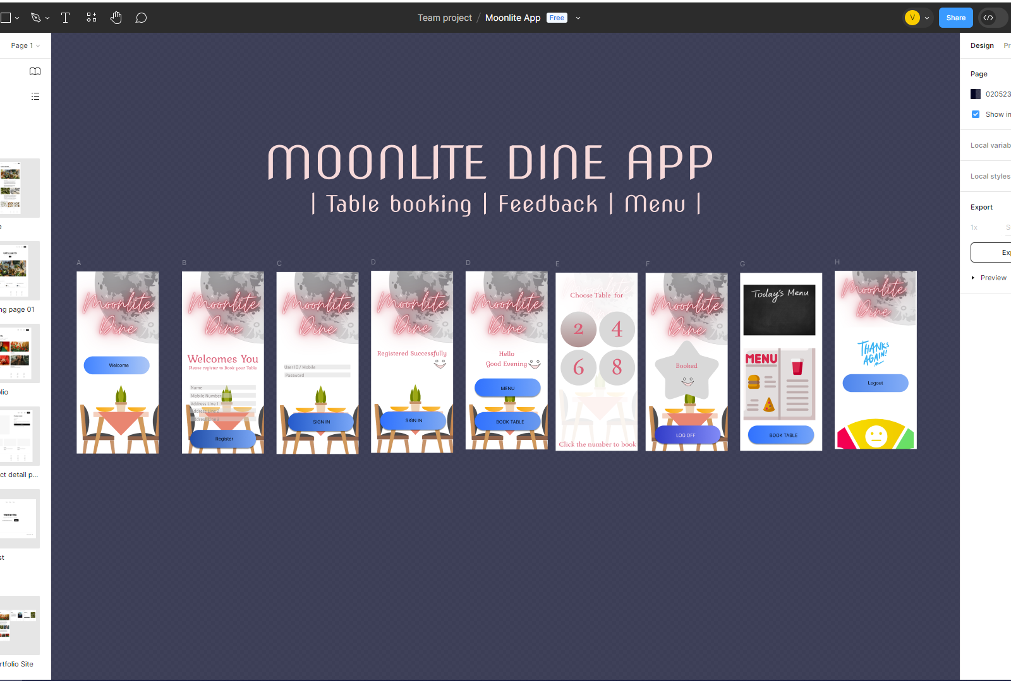
Task: Select the Pen tool
Action: coord(36,17)
